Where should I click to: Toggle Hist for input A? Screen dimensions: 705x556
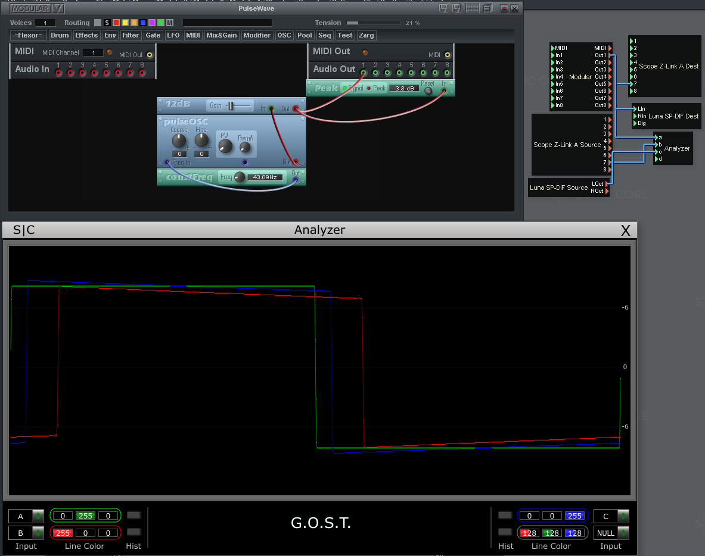tap(133, 515)
